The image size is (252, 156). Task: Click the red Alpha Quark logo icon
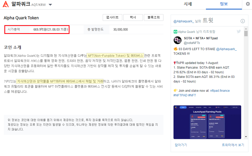tap(6, 4)
